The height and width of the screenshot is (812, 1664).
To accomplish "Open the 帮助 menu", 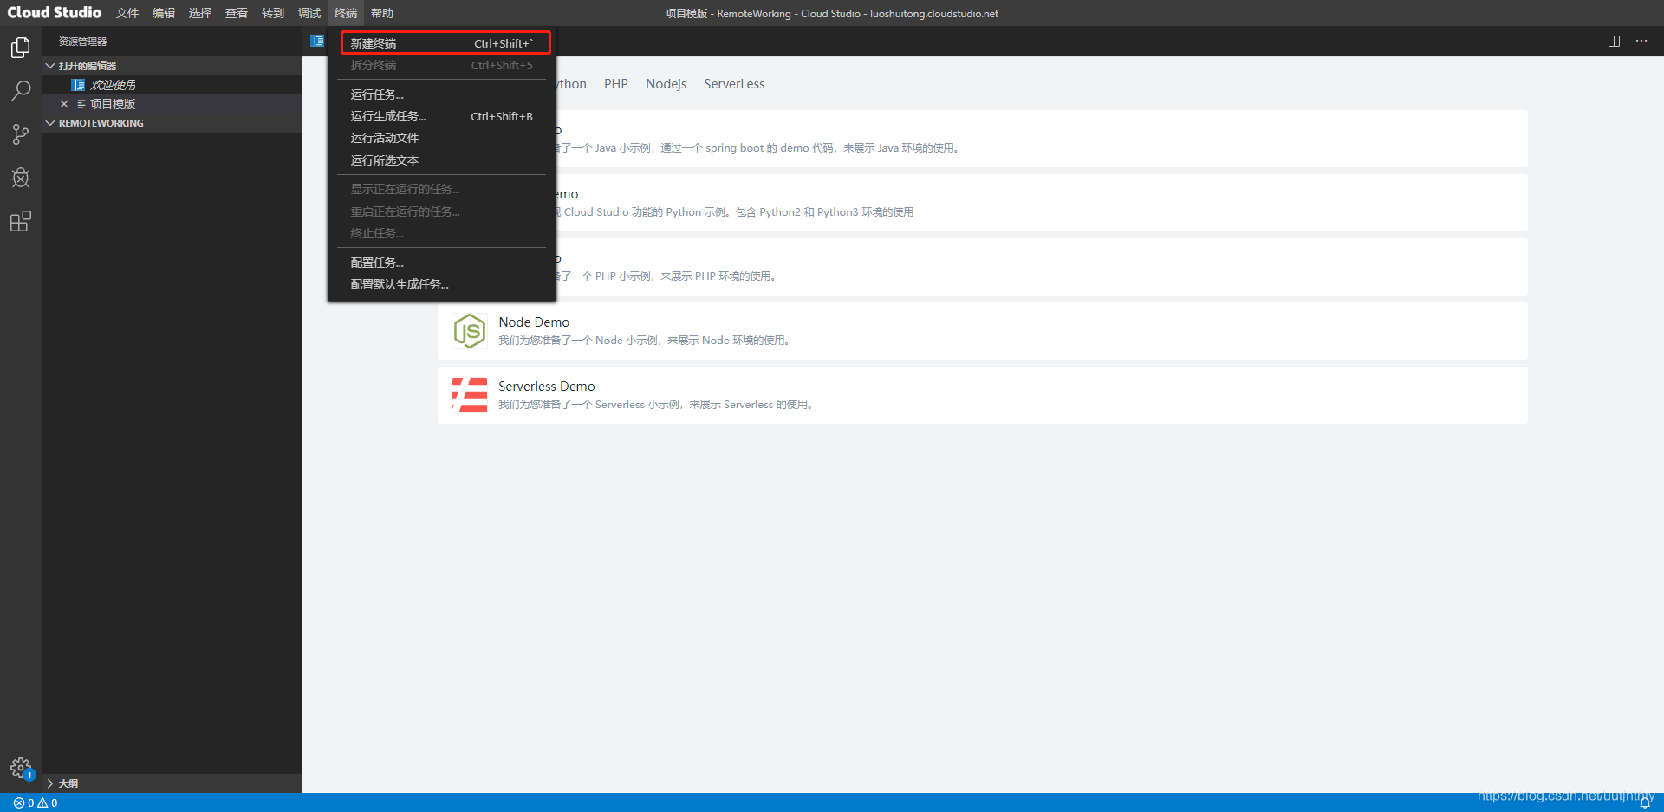I will pos(382,13).
